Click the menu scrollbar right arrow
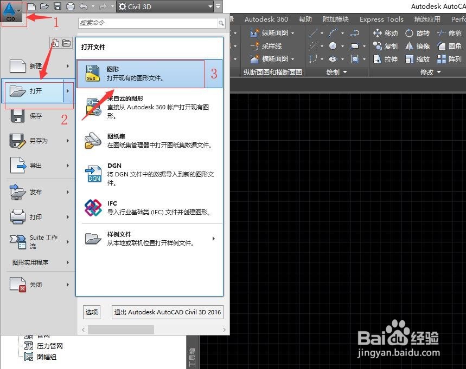The height and width of the screenshot is (369, 466). 224,330
